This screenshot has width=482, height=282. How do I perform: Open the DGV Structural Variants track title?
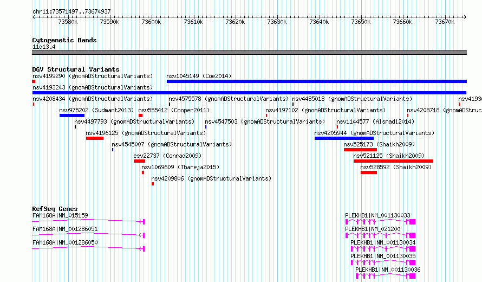76,69
